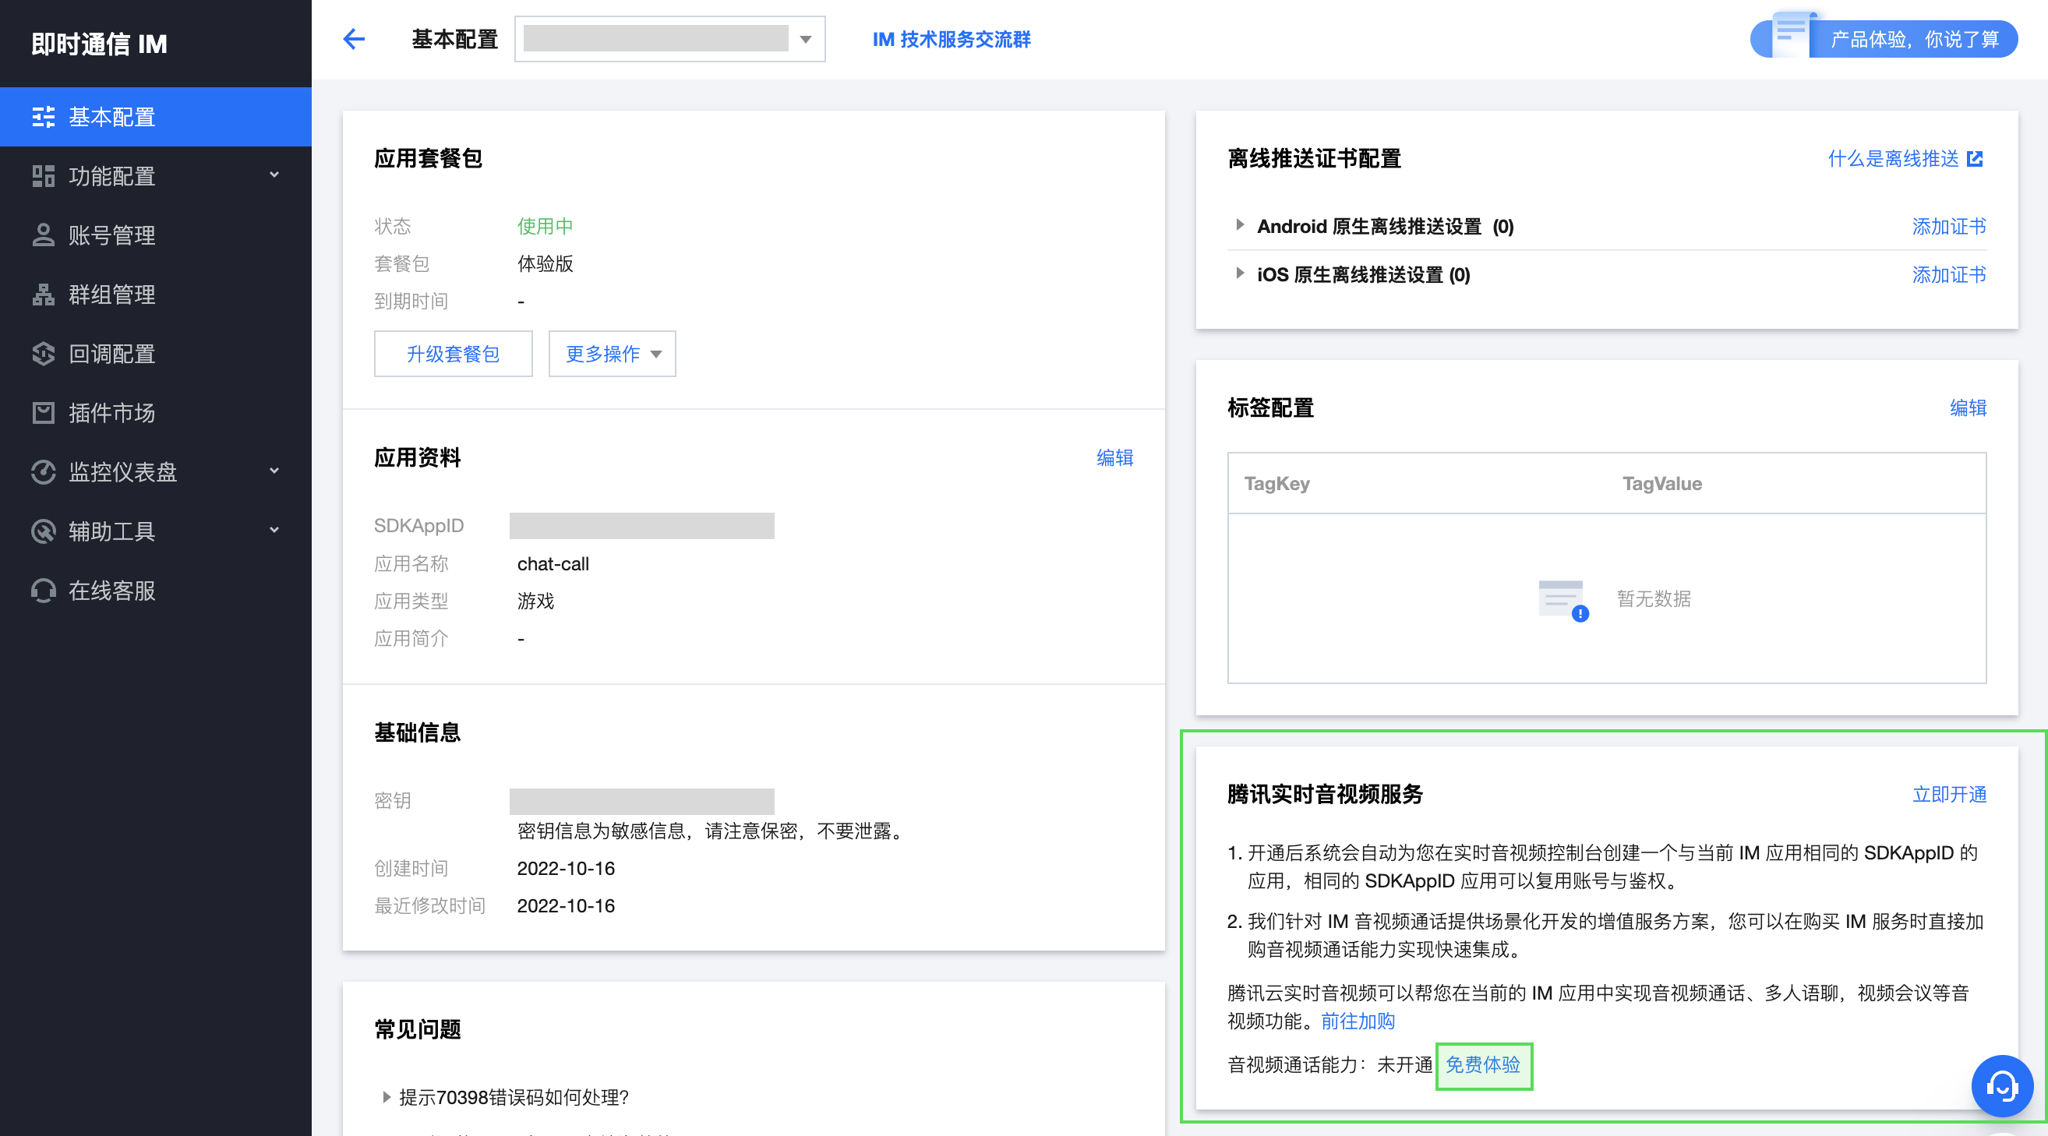Open 回调配置 menu item
Viewport: 2048px width, 1136px height.
pyautogui.click(x=156, y=354)
